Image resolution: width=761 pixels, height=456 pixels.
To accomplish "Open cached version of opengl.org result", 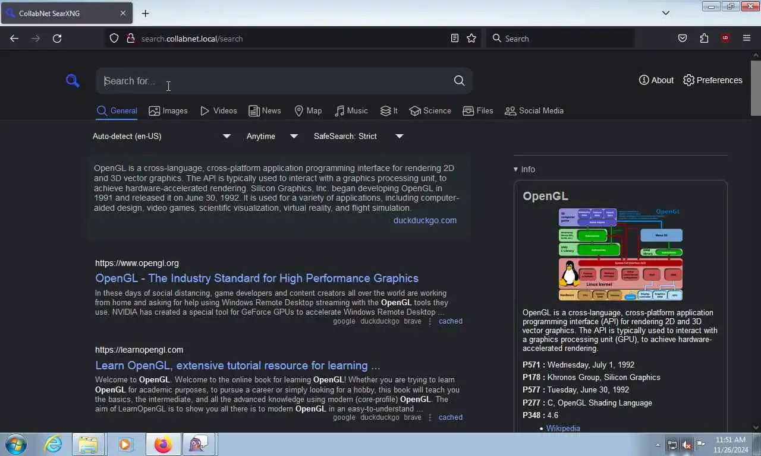I will tap(451, 321).
